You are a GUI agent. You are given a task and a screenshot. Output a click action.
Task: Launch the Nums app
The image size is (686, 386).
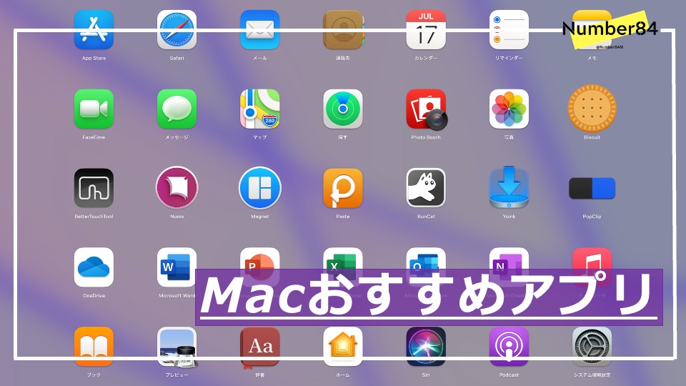coord(177,188)
